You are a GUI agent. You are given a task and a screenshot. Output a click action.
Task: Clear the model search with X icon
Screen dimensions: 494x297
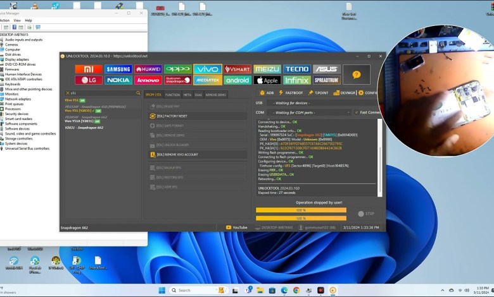pos(67,93)
